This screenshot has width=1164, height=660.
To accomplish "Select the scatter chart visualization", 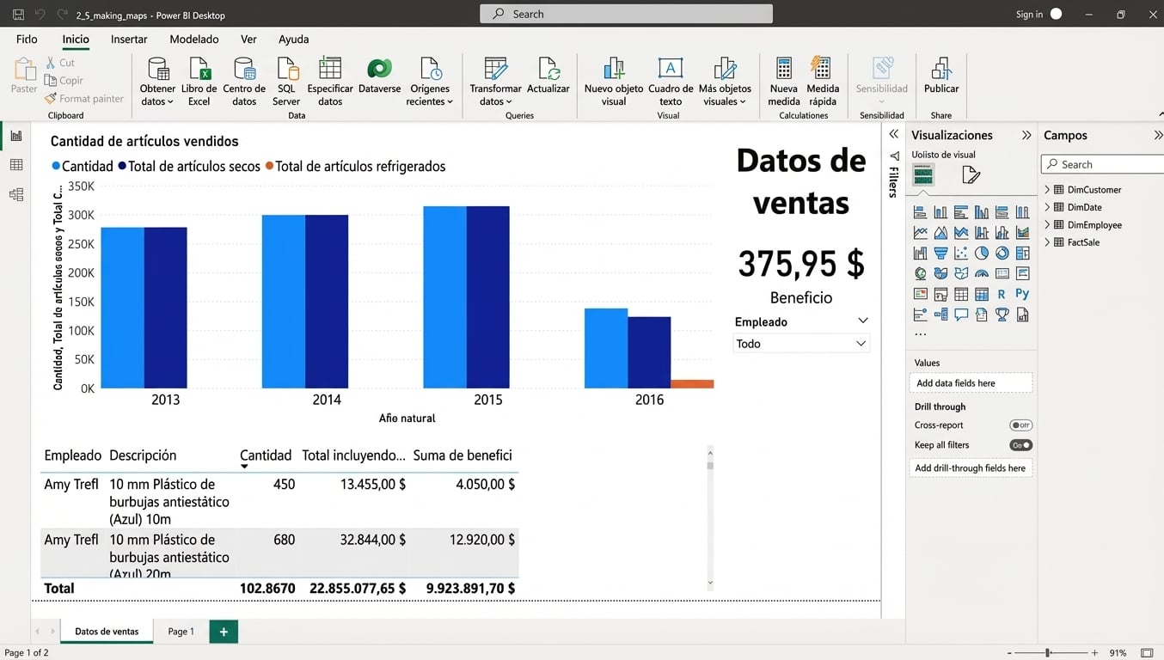I will tap(961, 253).
